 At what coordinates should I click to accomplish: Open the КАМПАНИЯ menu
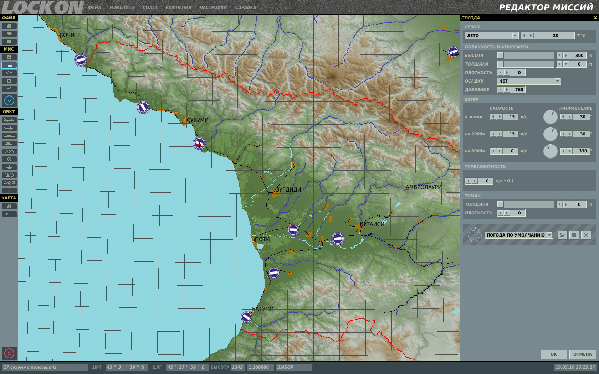tap(178, 7)
